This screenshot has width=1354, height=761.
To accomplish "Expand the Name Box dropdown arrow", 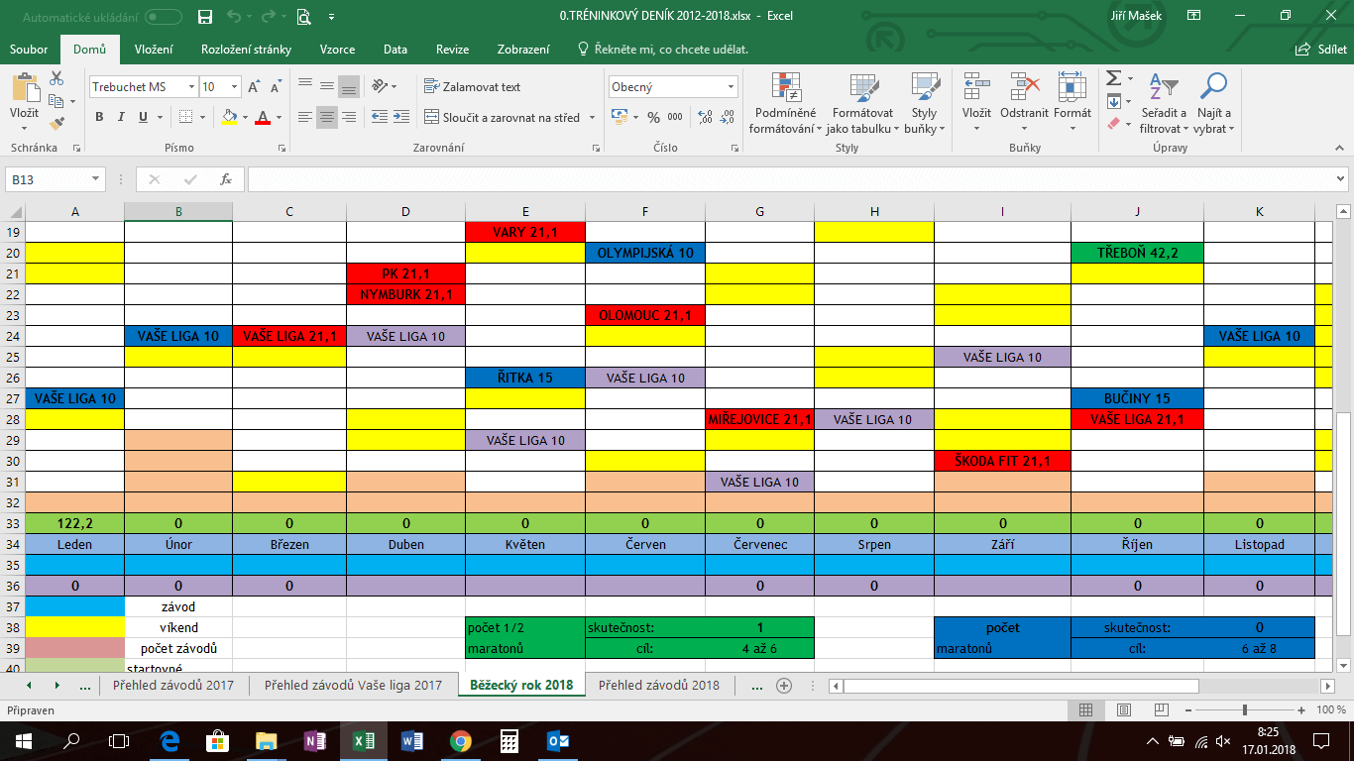I will 96,179.
